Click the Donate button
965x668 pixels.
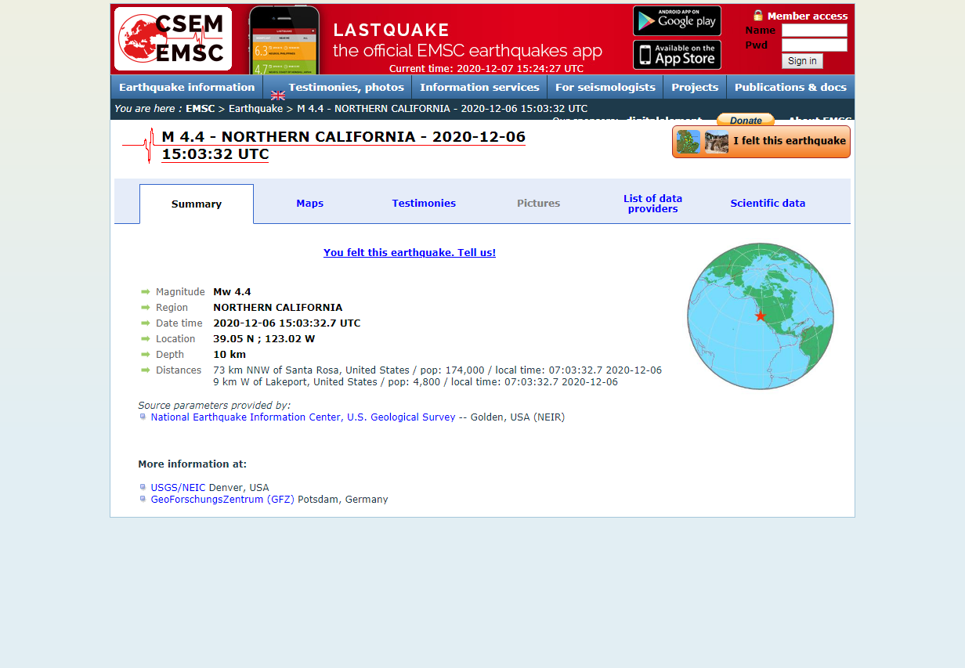pos(745,120)
